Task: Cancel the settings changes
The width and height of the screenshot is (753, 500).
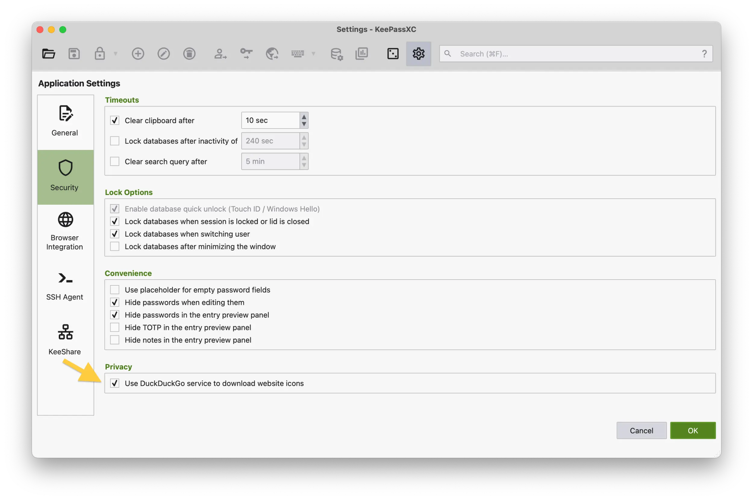Action: 641,430
